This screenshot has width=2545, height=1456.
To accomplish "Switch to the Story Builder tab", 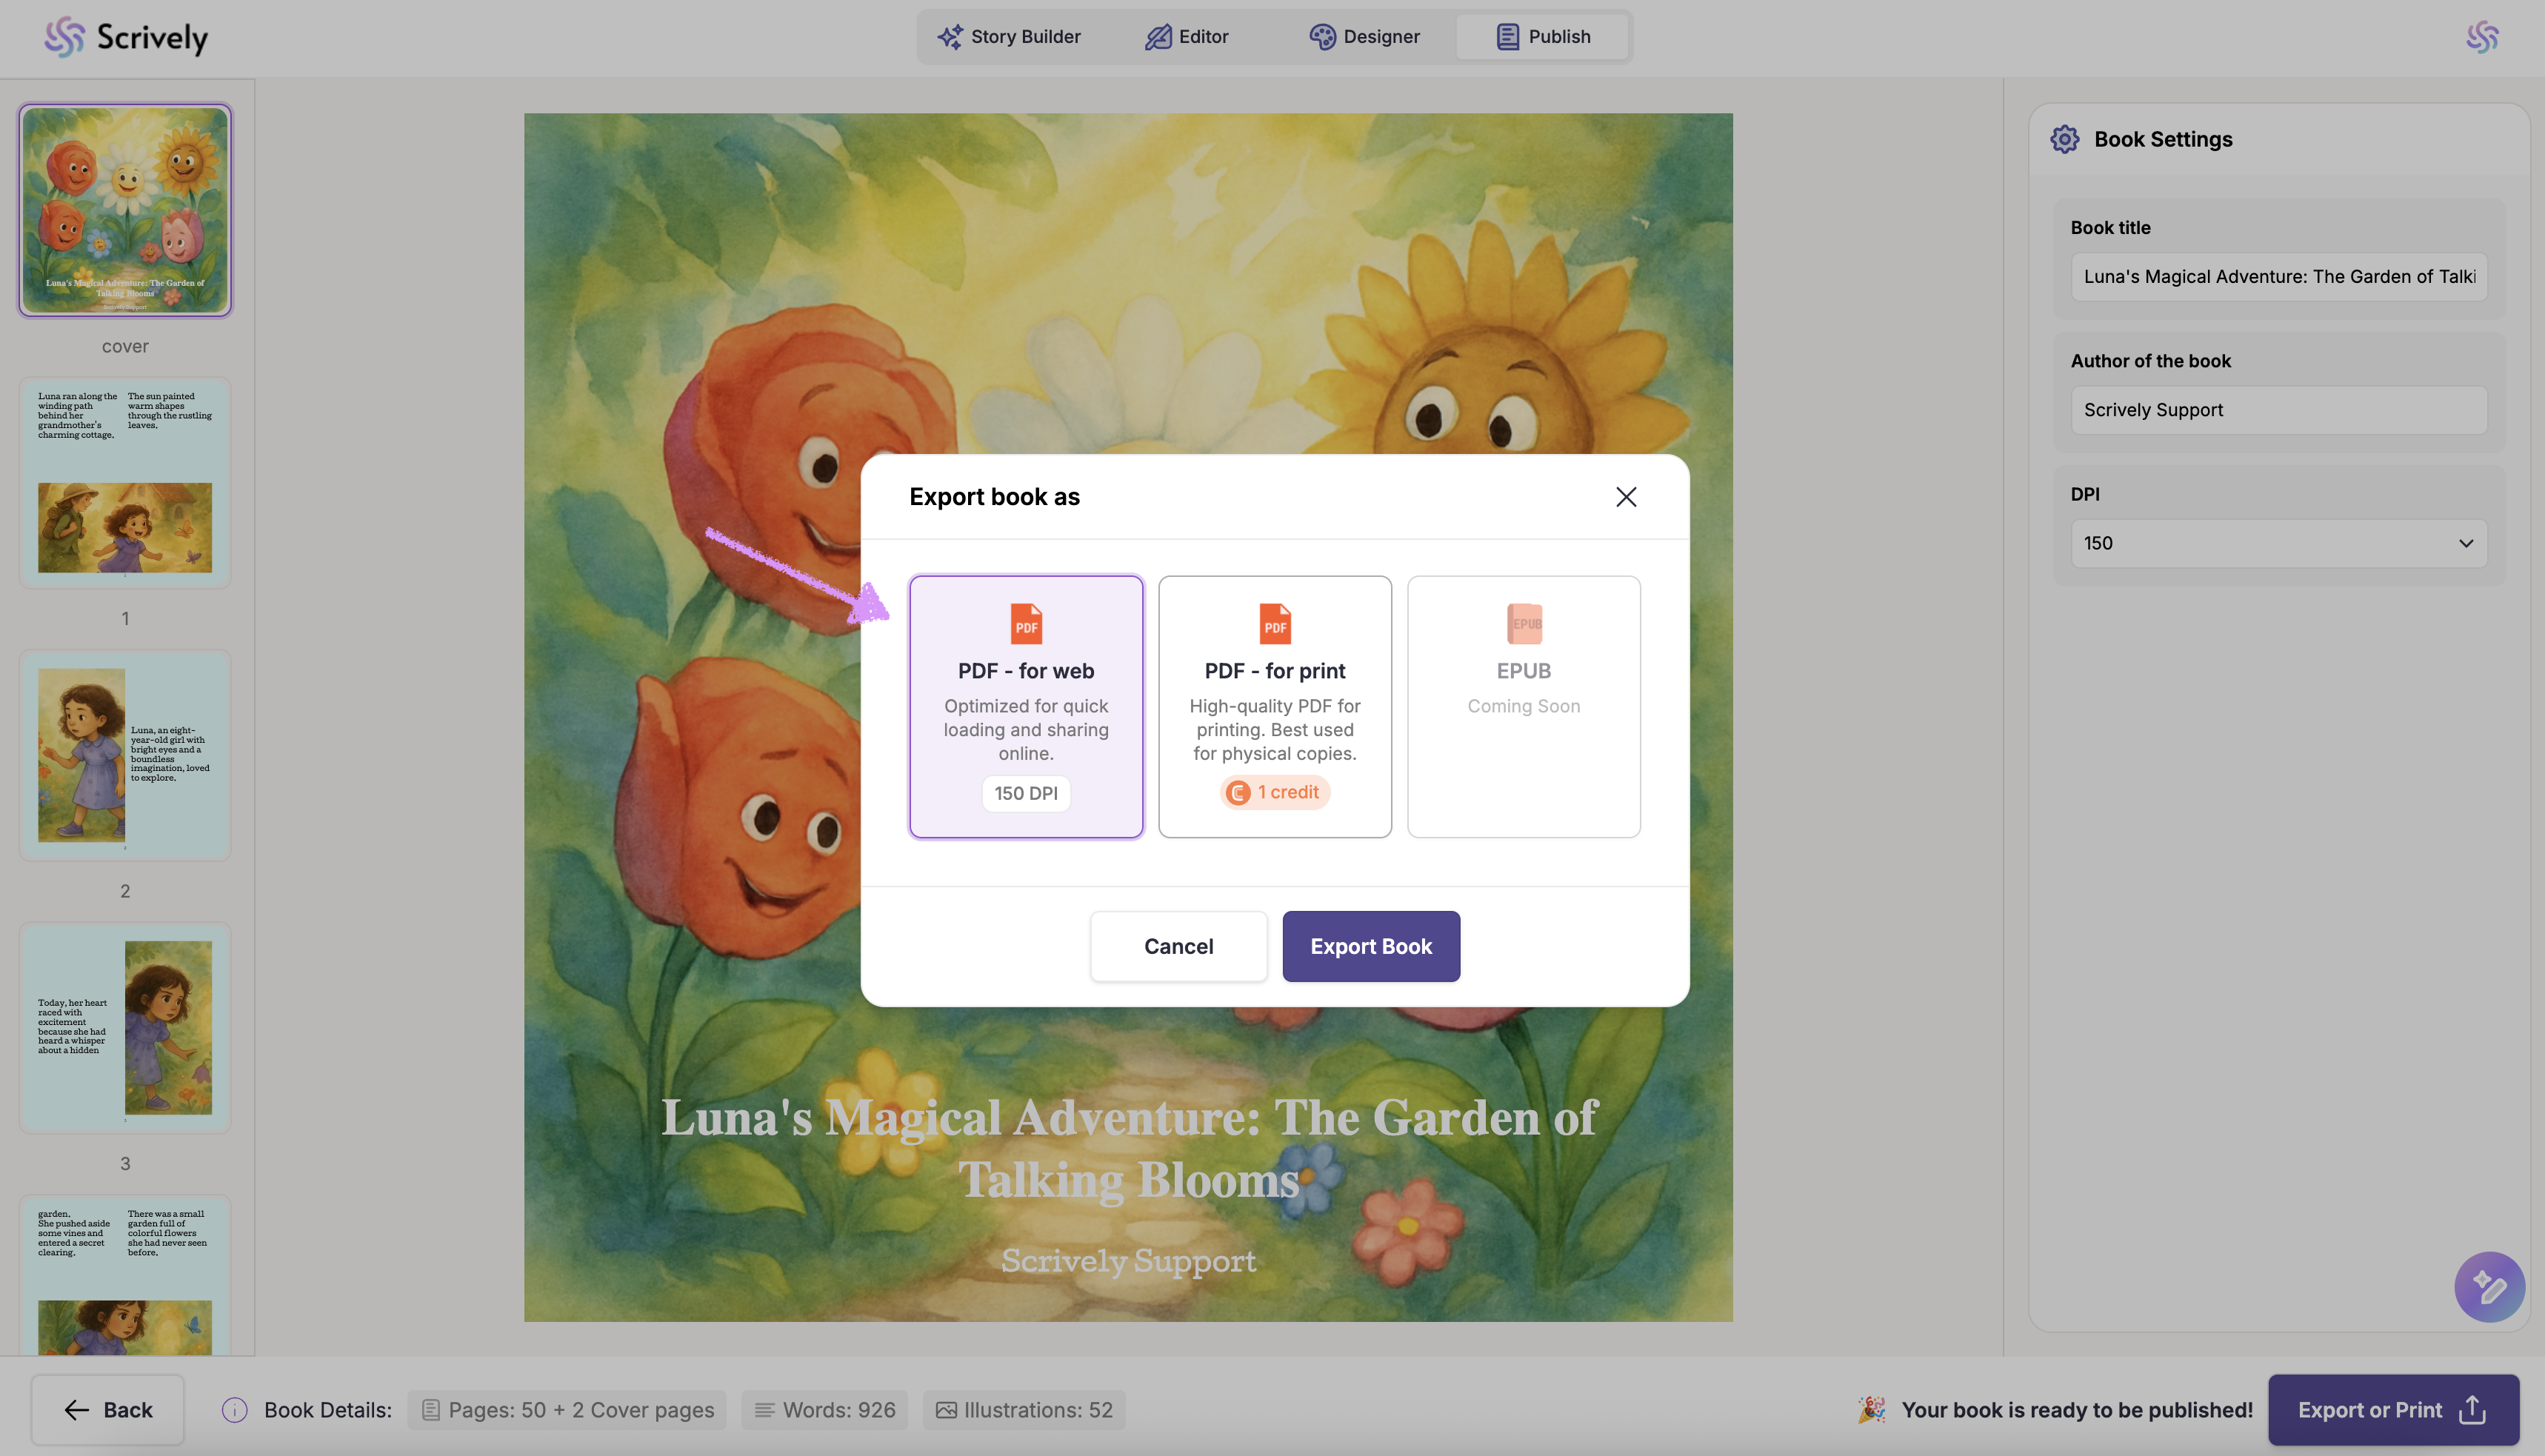I will [1009, 37].
